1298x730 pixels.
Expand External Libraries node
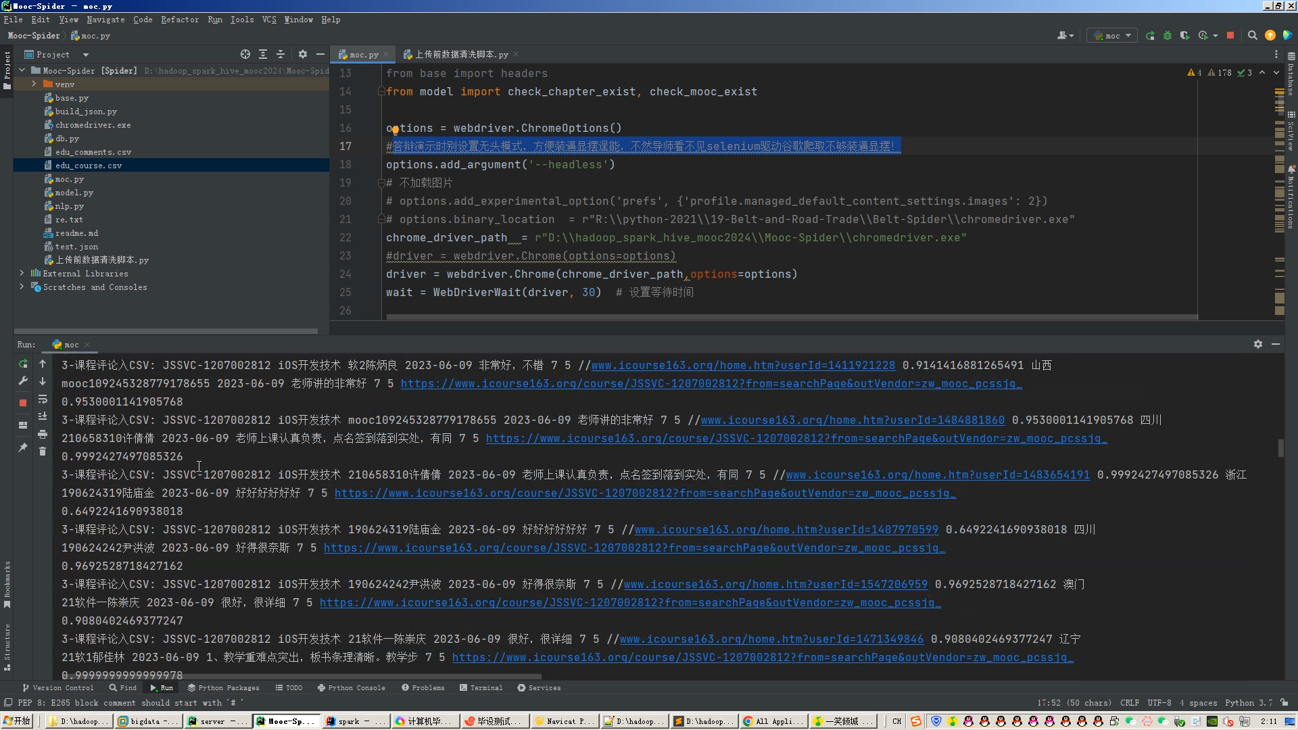point(22,273)
